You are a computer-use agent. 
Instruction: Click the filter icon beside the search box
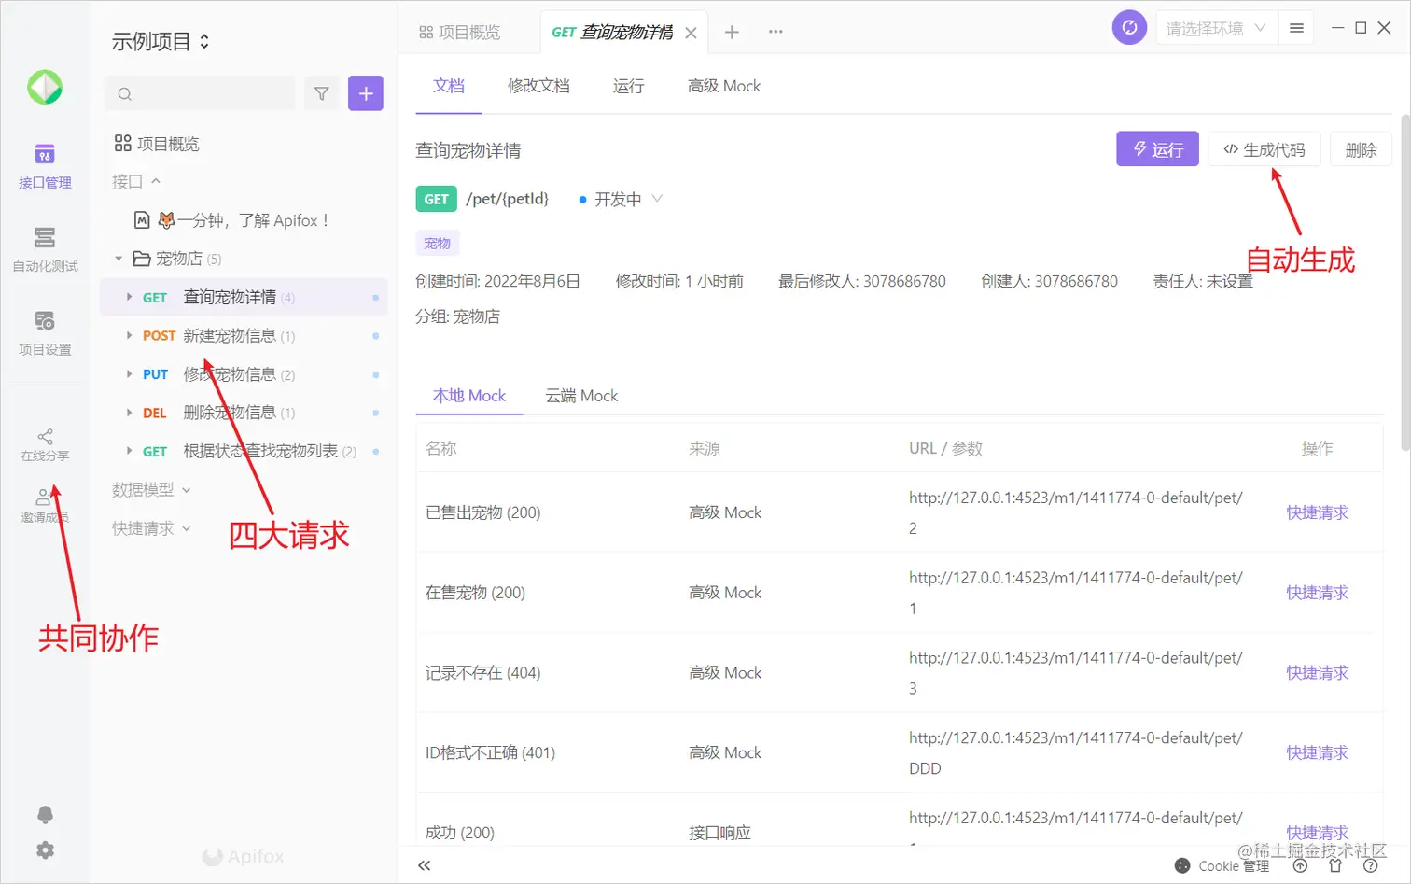pyautogui.click(x=321, y=93)
